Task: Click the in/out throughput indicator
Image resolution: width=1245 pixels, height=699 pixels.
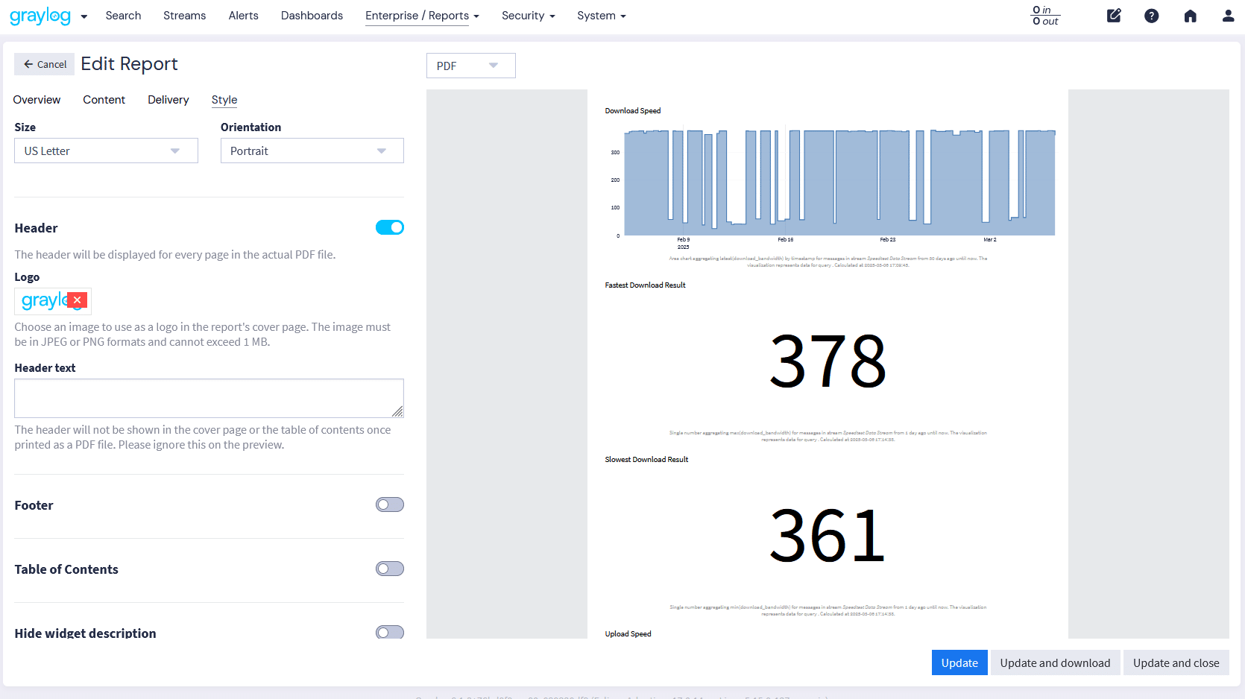Action: coord(1044,16)
